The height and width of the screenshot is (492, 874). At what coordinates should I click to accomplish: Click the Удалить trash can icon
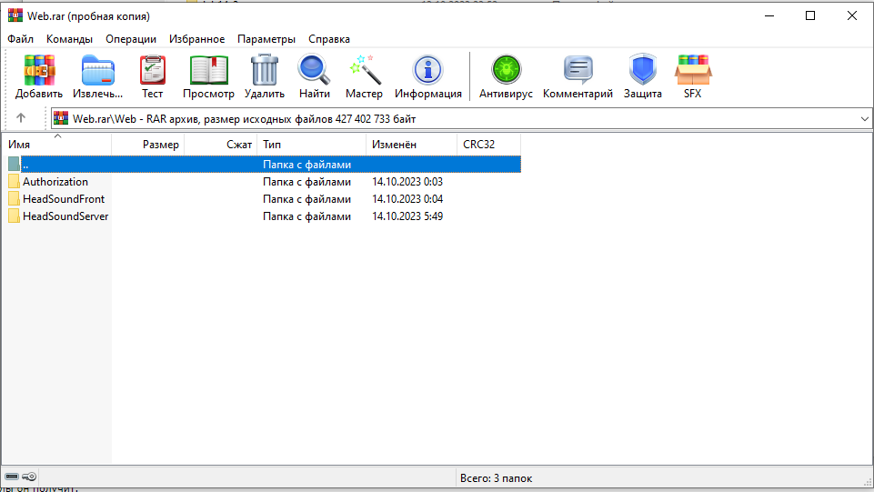(265, 76)
